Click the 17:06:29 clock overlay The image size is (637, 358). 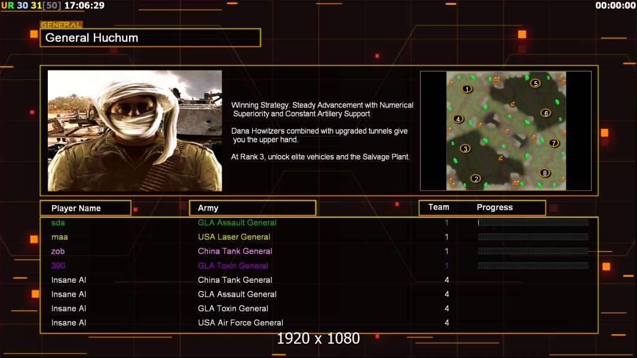[84, 5]
